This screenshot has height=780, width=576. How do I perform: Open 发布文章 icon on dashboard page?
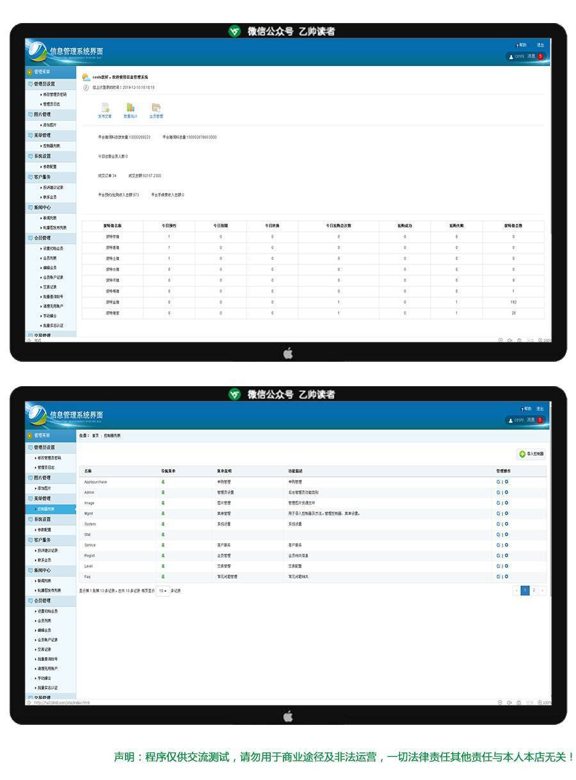[105, 108]
